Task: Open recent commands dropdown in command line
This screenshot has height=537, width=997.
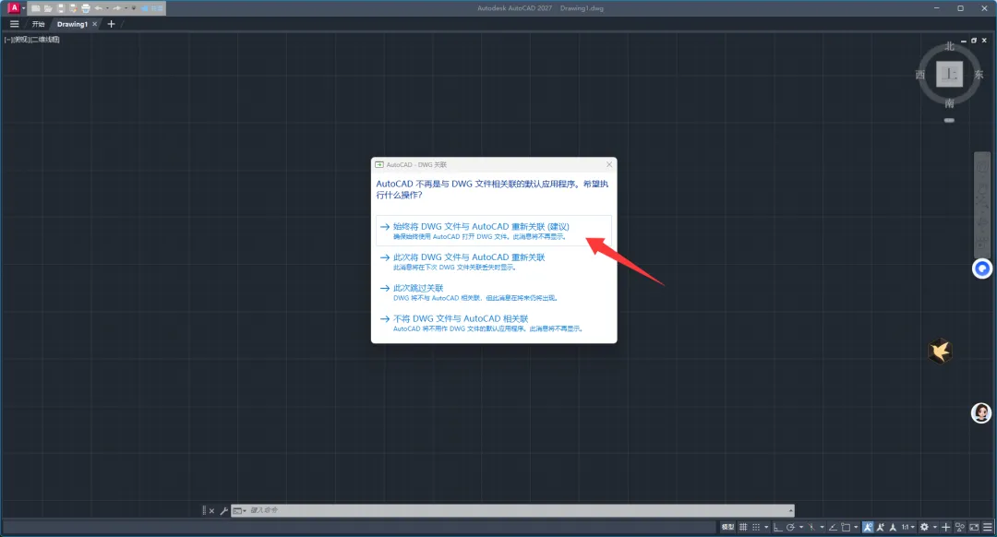Action: pyautogui.click(x=239, y=511)
